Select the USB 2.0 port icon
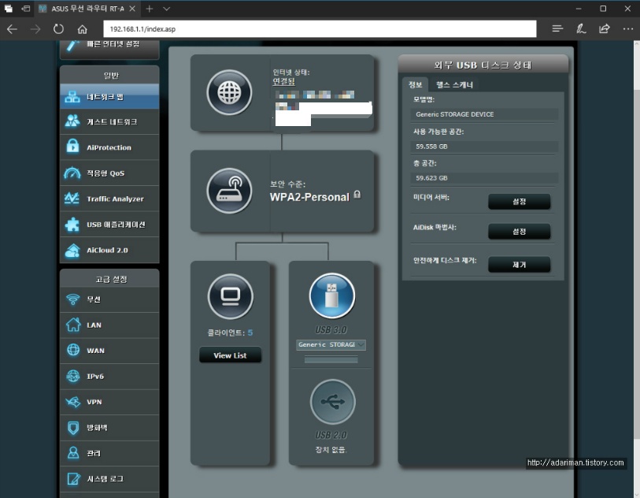The image size is (640, 498). coord(332,402)
